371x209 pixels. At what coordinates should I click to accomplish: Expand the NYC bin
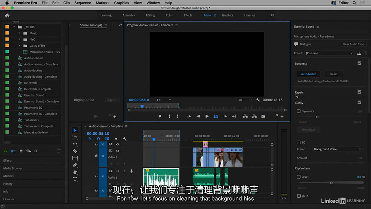click(19, 39)
